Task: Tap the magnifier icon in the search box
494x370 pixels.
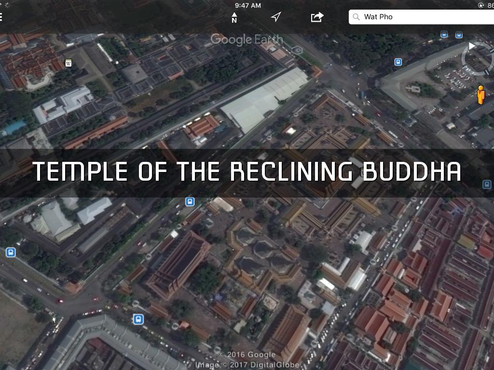Action: pos(357,17)
